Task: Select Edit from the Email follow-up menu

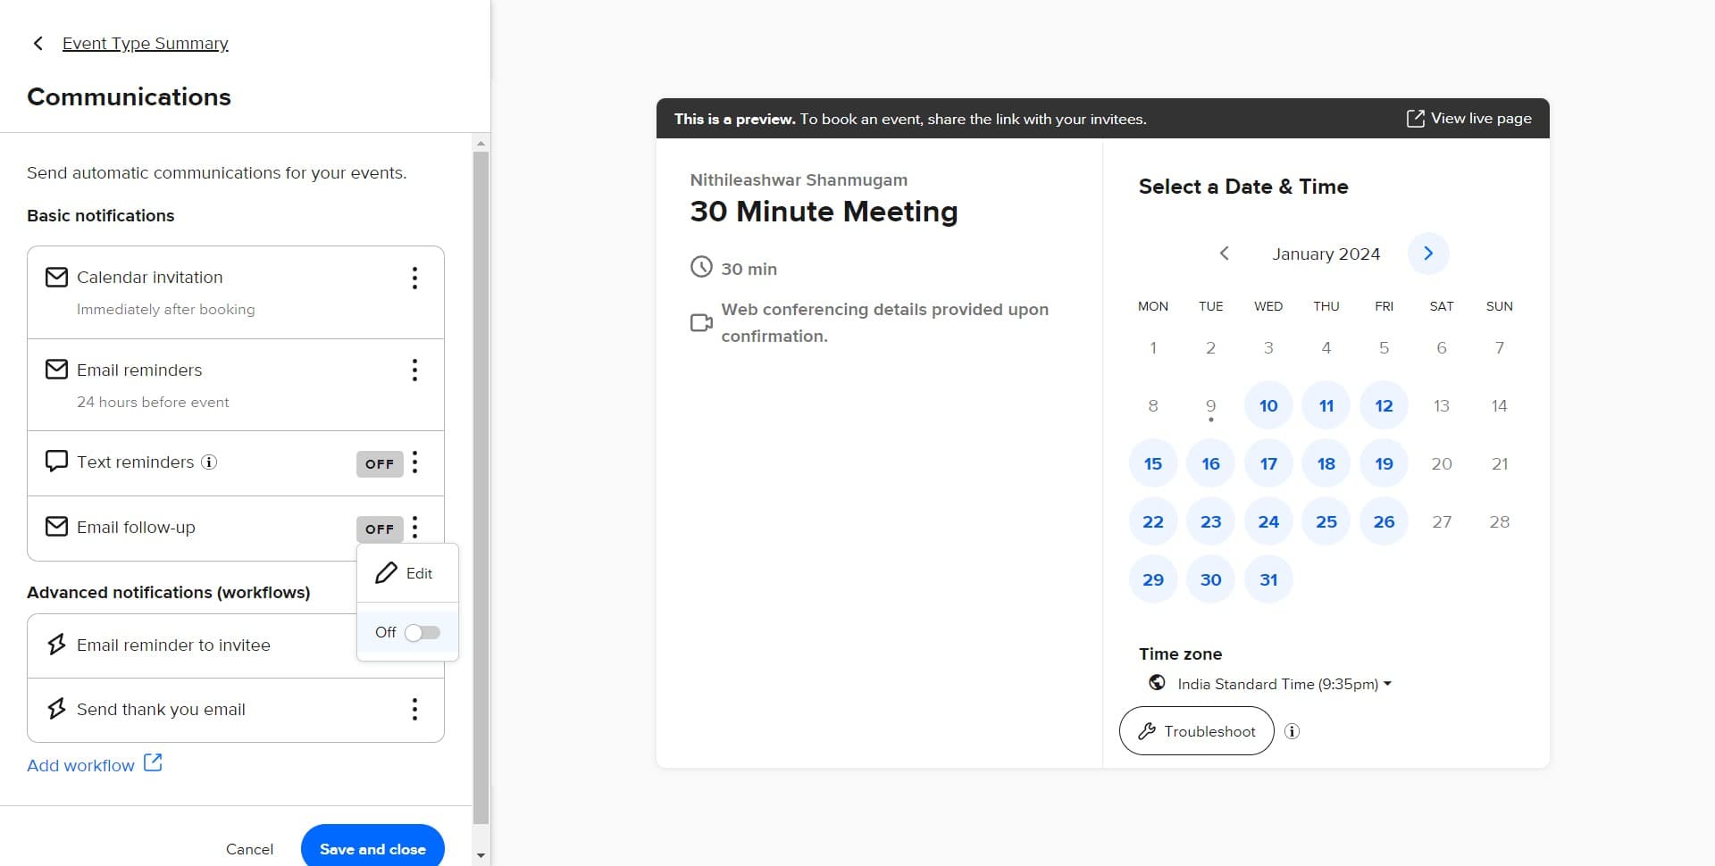Action: tap(407, 572)
